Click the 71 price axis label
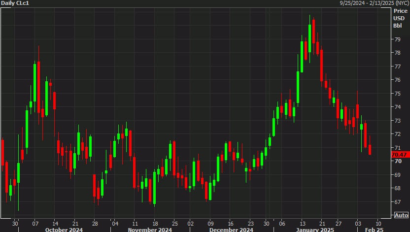Image resolution: width=410 pixels, height=232 pixels. 398,148
